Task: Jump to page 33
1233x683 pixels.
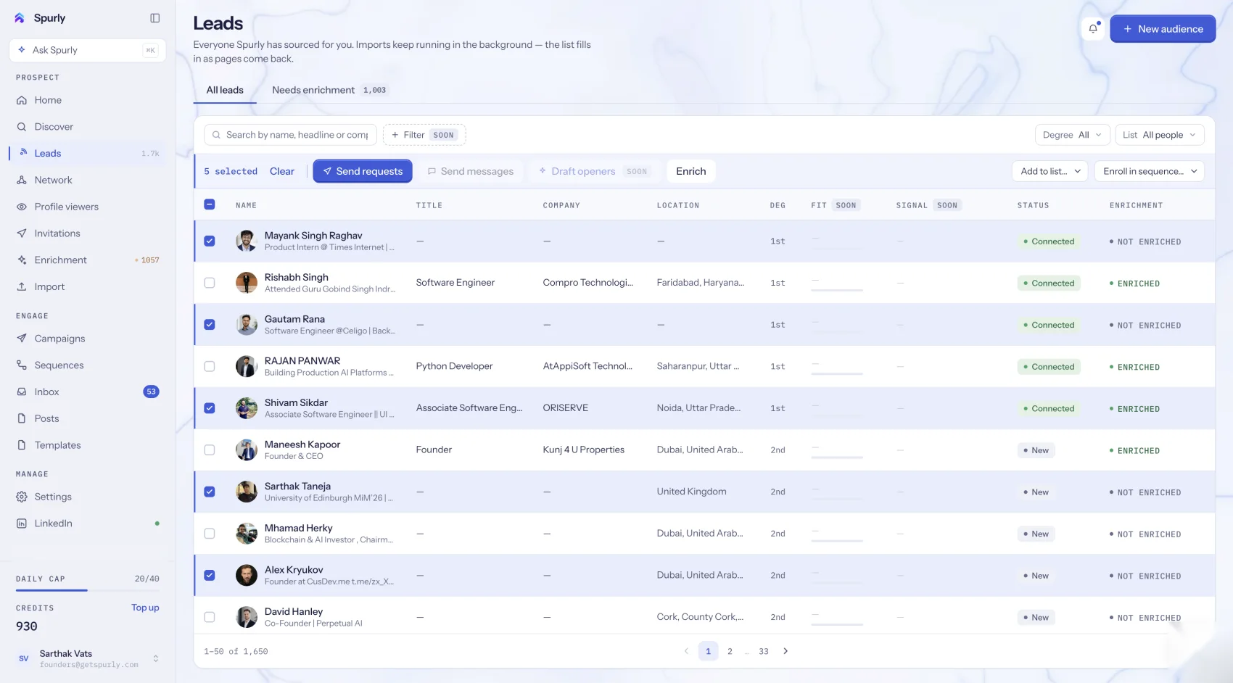Action: click(764, 651)
